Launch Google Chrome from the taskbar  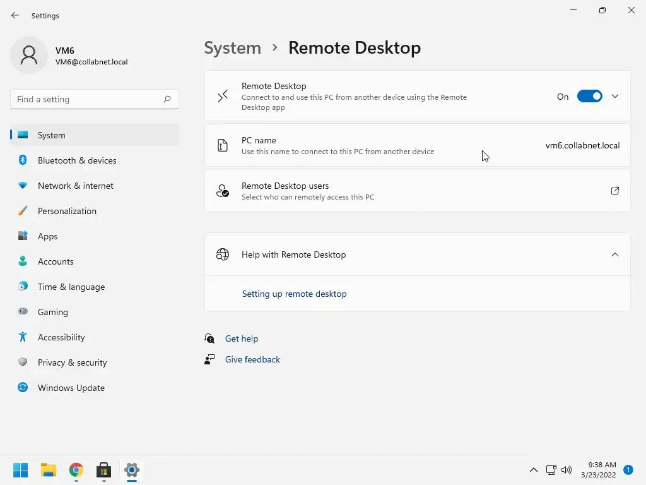pos(76,470)
